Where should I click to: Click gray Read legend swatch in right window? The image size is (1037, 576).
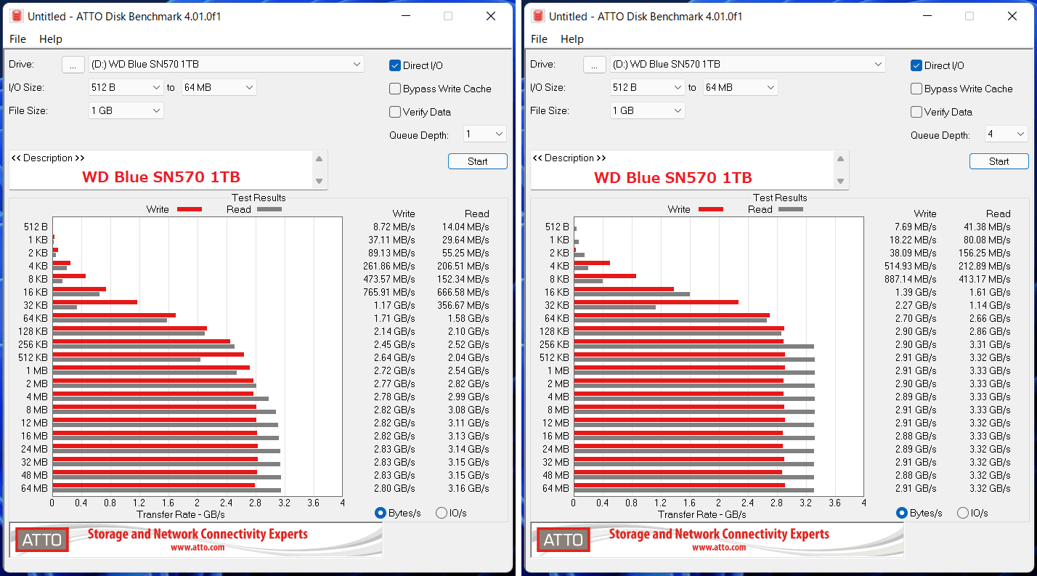[790, 209]
